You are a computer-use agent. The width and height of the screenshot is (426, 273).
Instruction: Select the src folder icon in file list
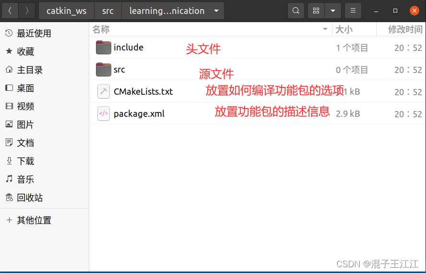coord(104,69)
